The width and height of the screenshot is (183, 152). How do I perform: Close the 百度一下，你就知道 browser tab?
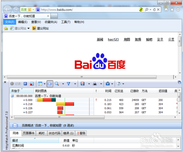point(48,16)
